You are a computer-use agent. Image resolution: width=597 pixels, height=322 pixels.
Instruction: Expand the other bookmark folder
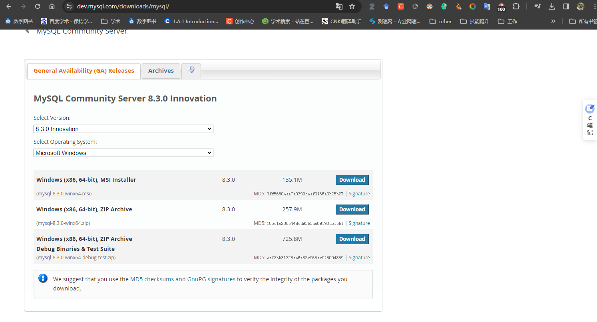pyautogui.click(x=440, y=21)
